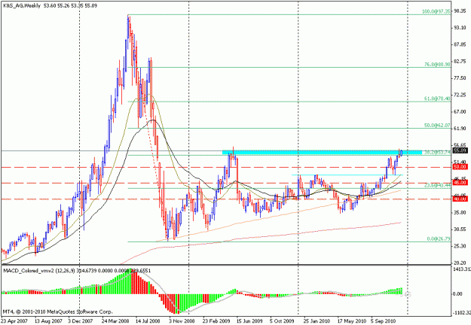Select the red 50.00 price level tag
This screenshot has height=325, width=471.
(x=460, y=167)
